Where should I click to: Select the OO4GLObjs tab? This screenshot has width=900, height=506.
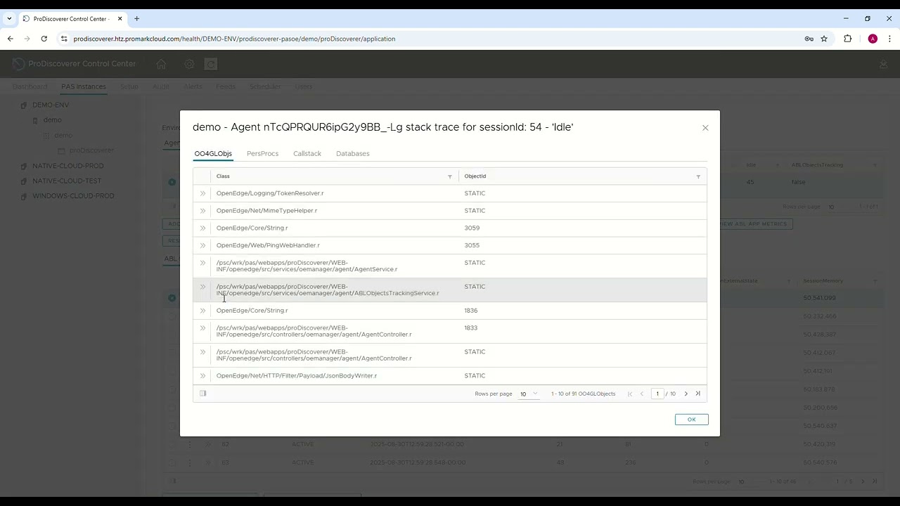coord(213,153)
